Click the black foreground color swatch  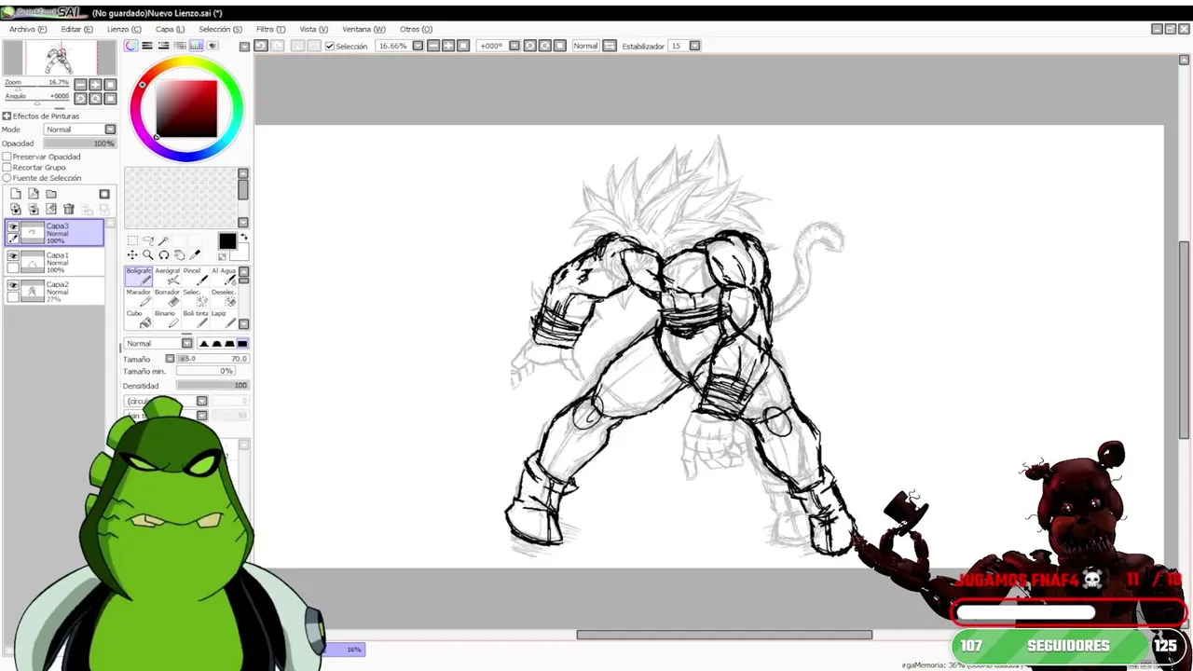[227, 241]
